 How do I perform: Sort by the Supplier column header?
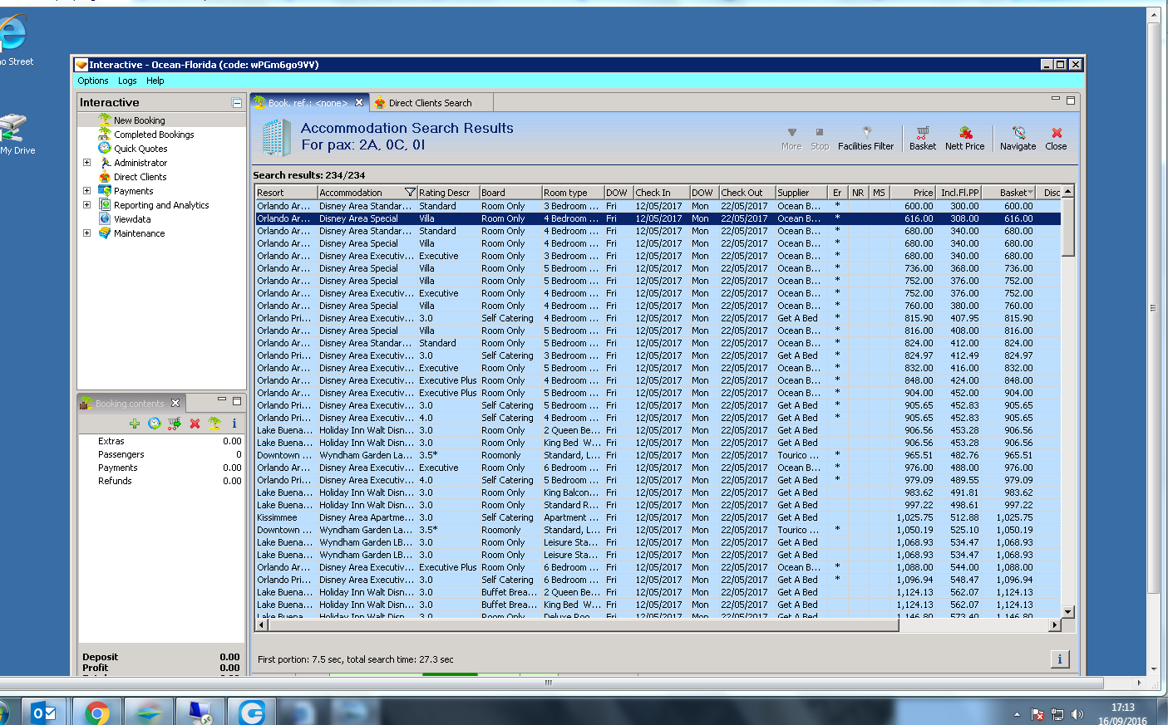coord(801,193)
